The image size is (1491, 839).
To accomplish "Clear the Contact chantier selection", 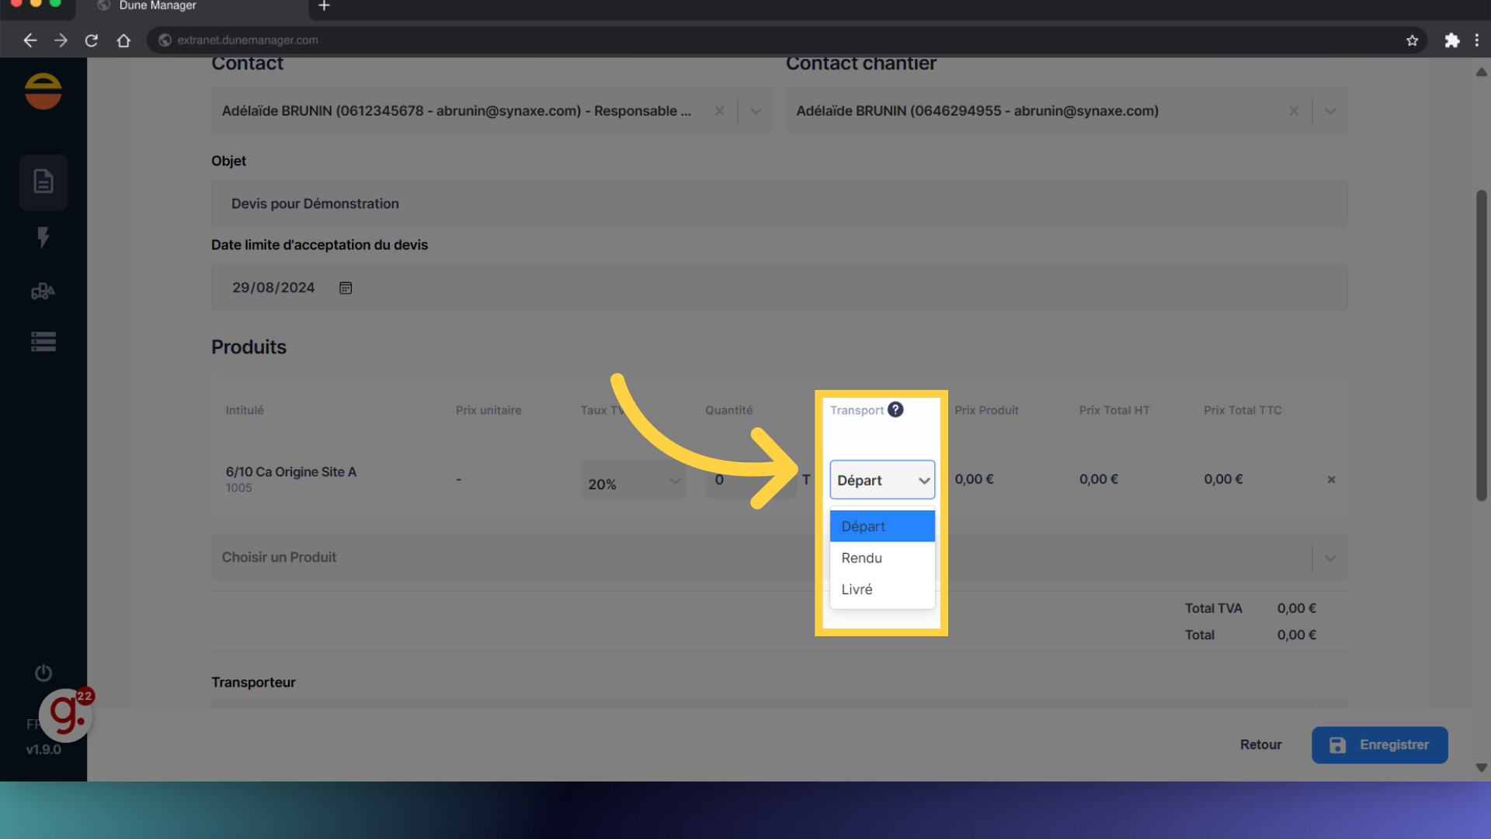I will (1294, 111).
